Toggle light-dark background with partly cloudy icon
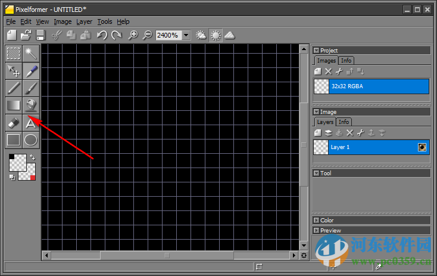The height and width of the screenshot is (276, 437). coord(201,35)
